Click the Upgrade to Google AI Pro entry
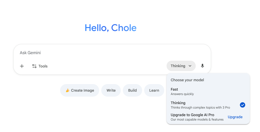The image size is (260, 132). coord(192,115)
